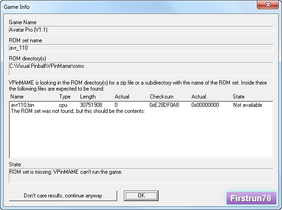Click the State field "ROM set is missing"
Screen dimensions: 282x210
(141, 176)
